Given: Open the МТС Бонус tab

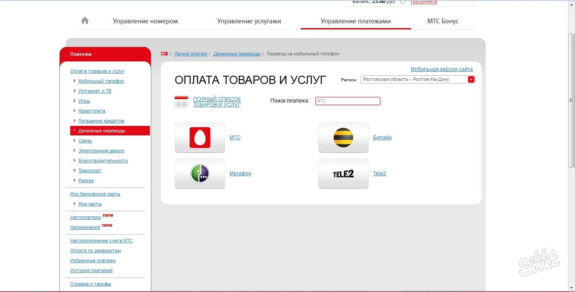Looking at the screenshot, I should coord(443,21).
